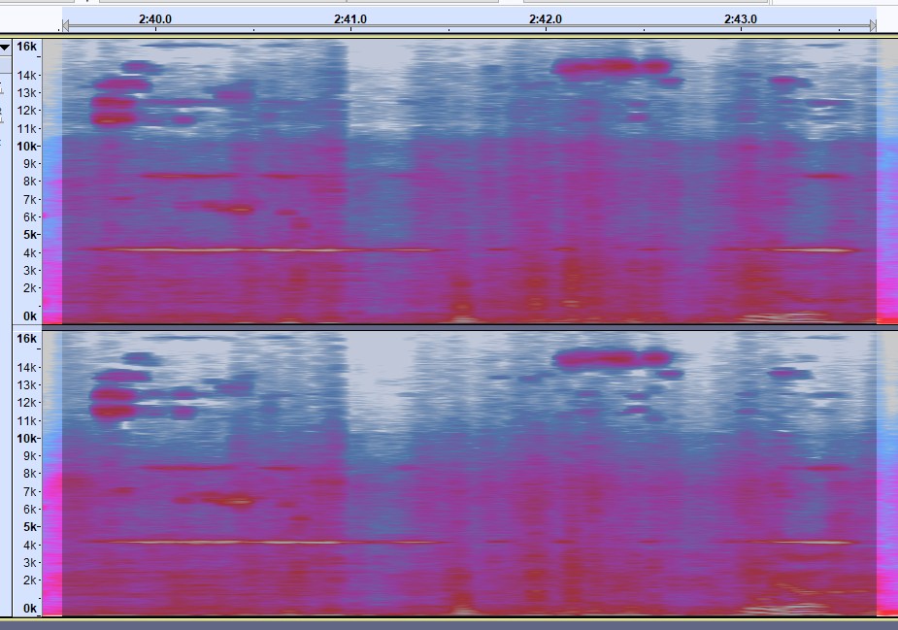Click the 14k label on upper channel scale
898x630 pixels.
(x=26, y=75)
